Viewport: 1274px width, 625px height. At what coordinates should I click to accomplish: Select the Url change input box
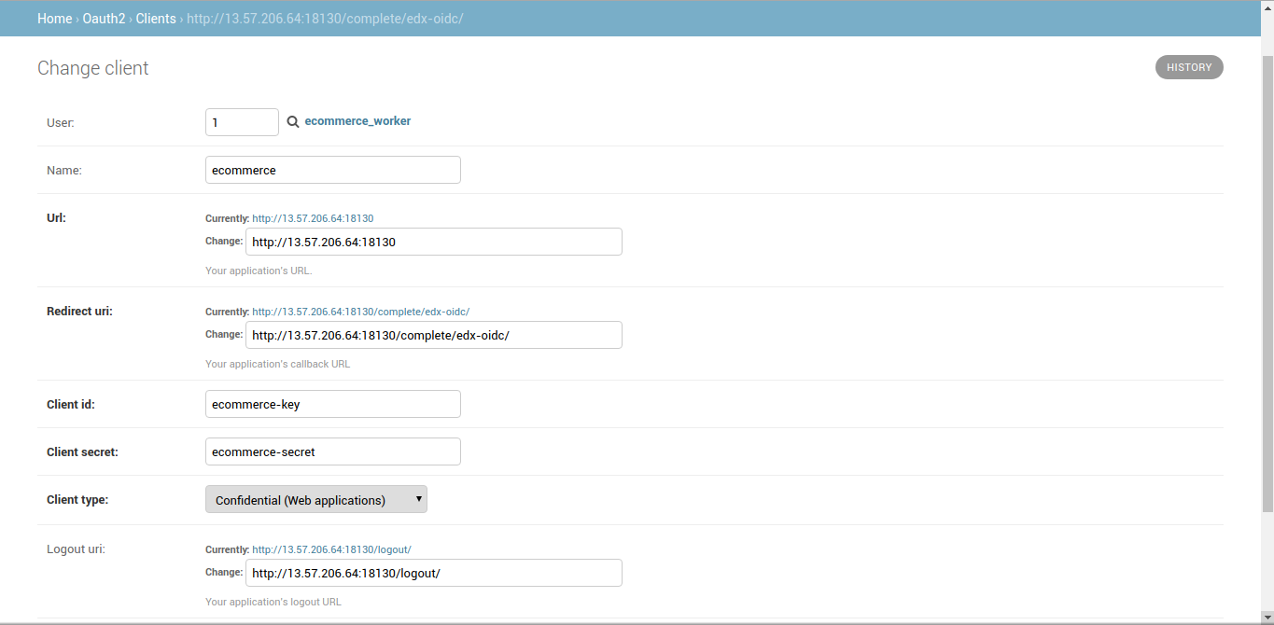(433, 241)
